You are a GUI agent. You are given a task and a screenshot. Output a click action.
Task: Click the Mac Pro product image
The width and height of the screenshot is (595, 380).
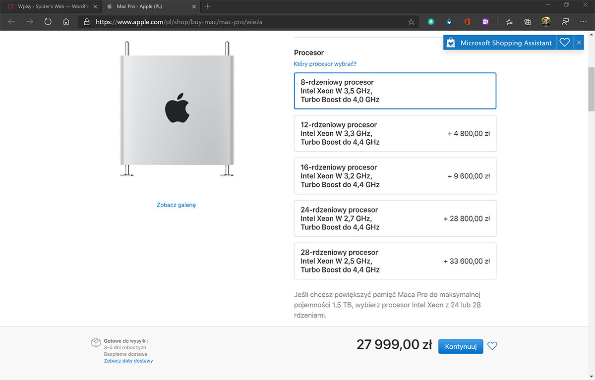coord(177,109)
